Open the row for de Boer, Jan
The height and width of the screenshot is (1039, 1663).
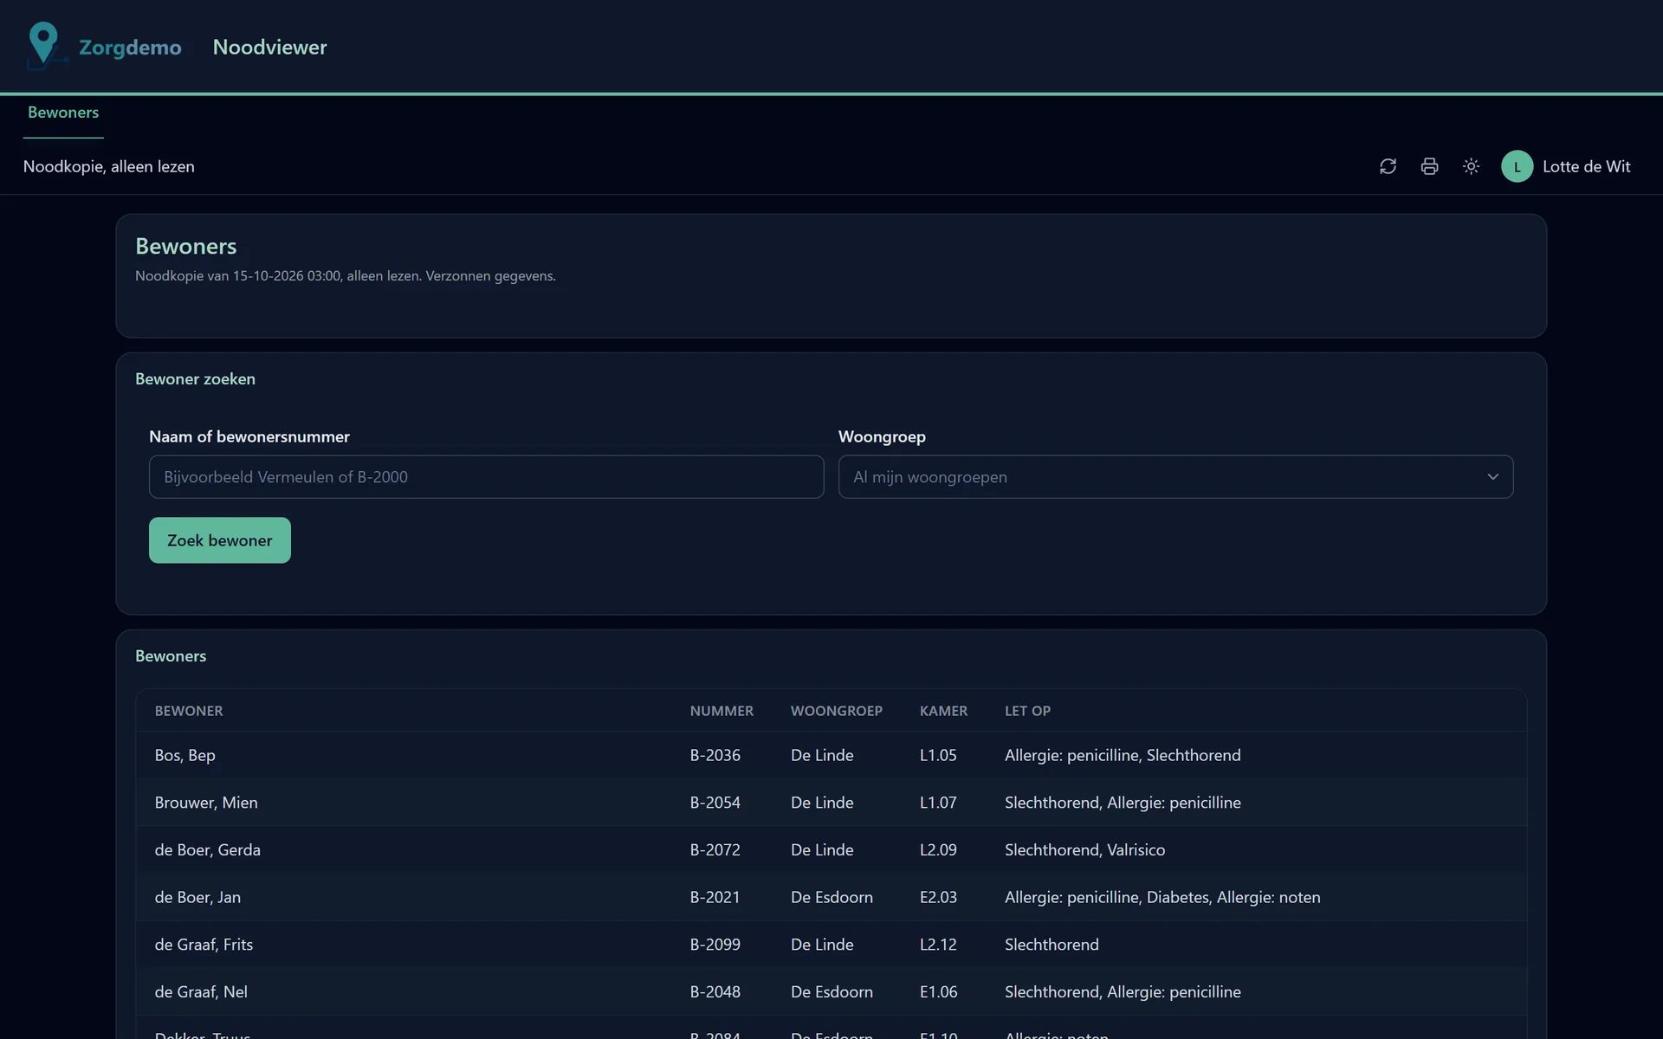[x=831, y=897]
